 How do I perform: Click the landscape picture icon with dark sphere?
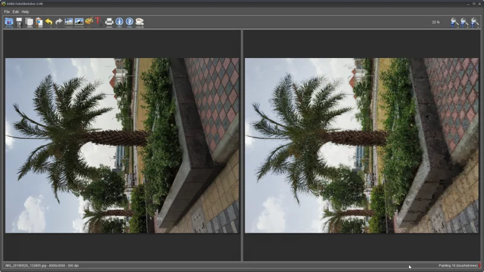point(79,22)
